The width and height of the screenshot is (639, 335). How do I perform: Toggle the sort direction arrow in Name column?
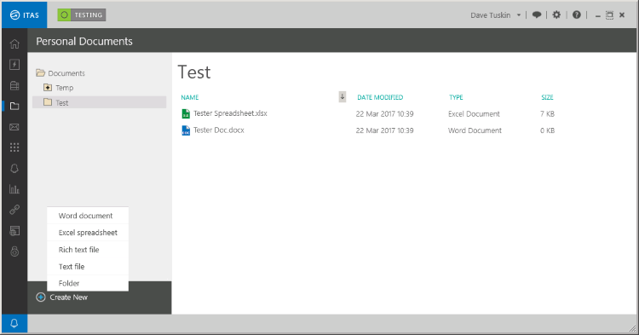coord(343,96)
